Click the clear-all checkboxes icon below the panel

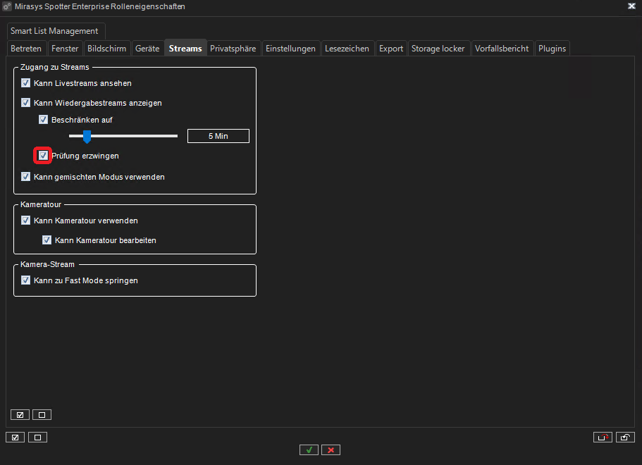(x=42, y=414)
